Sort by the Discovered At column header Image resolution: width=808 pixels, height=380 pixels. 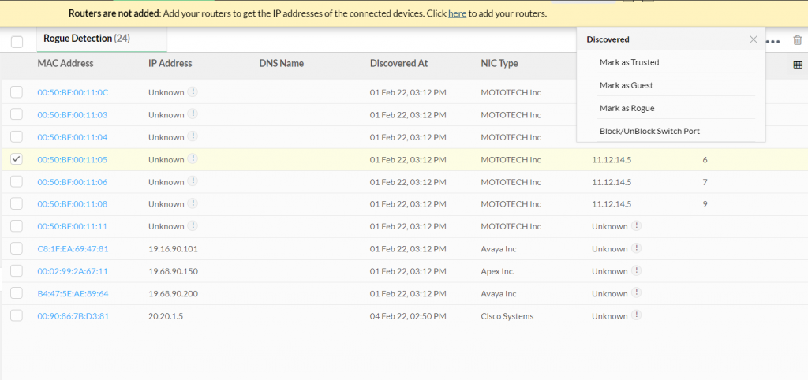(398, 64)
